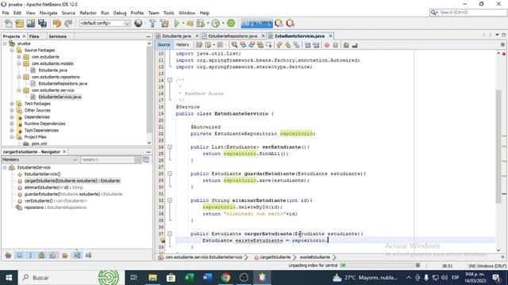
Task: Click the garbage collection icon beside memory bar
Action: (279, 23)
